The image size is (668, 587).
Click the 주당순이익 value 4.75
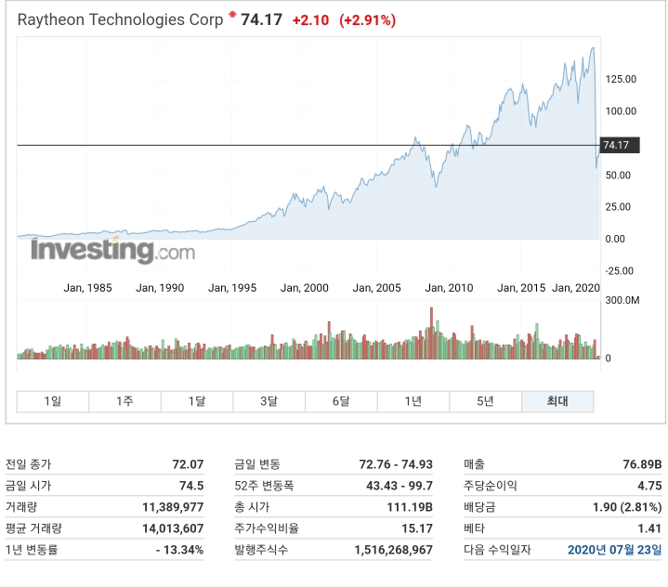[649, 486]
